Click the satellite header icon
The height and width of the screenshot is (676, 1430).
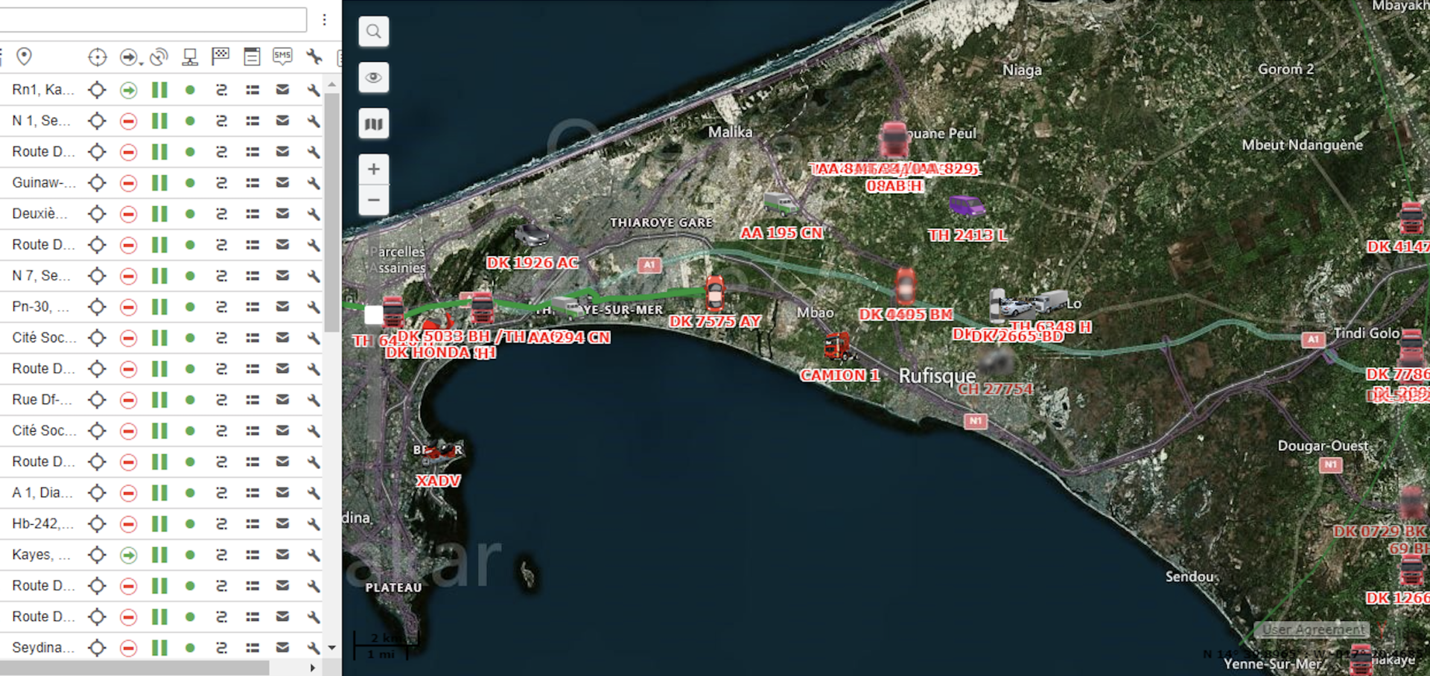[159, 57]
